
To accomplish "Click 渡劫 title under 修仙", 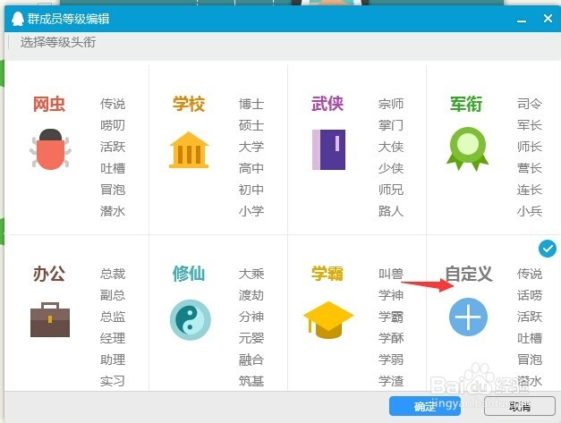I will pos(251,295).
